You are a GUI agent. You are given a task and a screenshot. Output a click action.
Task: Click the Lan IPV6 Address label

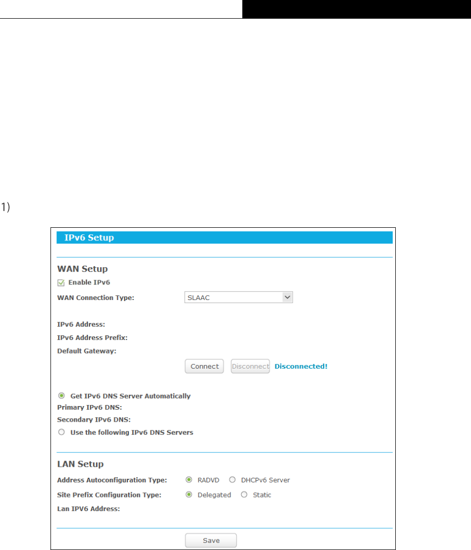(x=88, y=509)
